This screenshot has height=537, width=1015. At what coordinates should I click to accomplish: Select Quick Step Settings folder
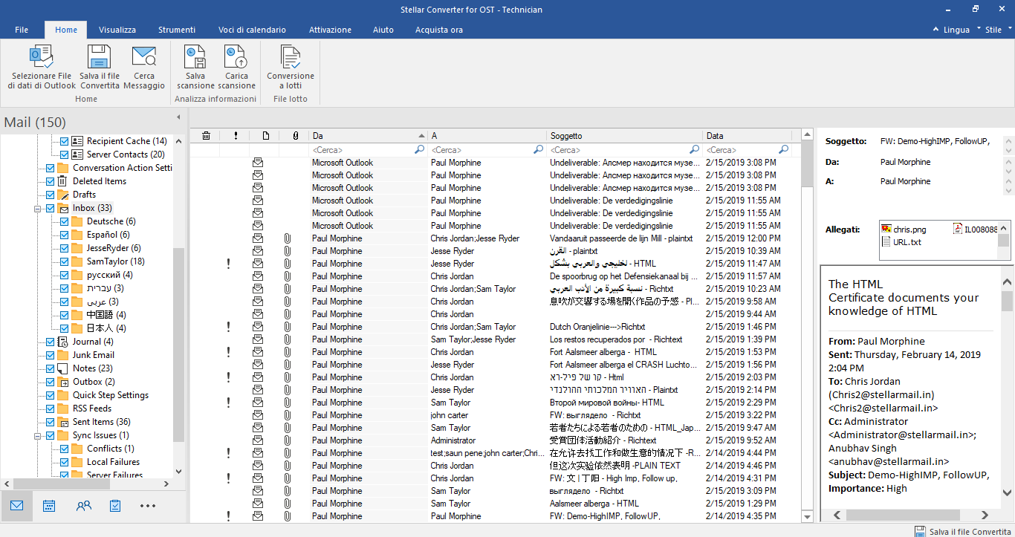pyautogui.click(x=111, y=395)
